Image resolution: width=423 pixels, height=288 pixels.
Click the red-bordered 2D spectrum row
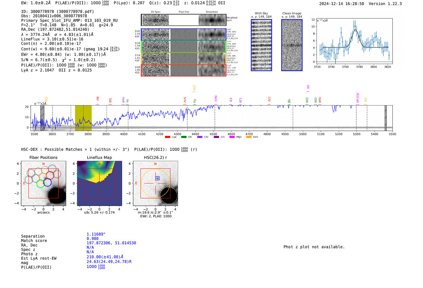pyautogui.click(x=183, y=70)
